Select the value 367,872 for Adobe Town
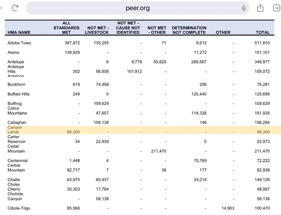The image size is (281, 215). pos(72,43)
